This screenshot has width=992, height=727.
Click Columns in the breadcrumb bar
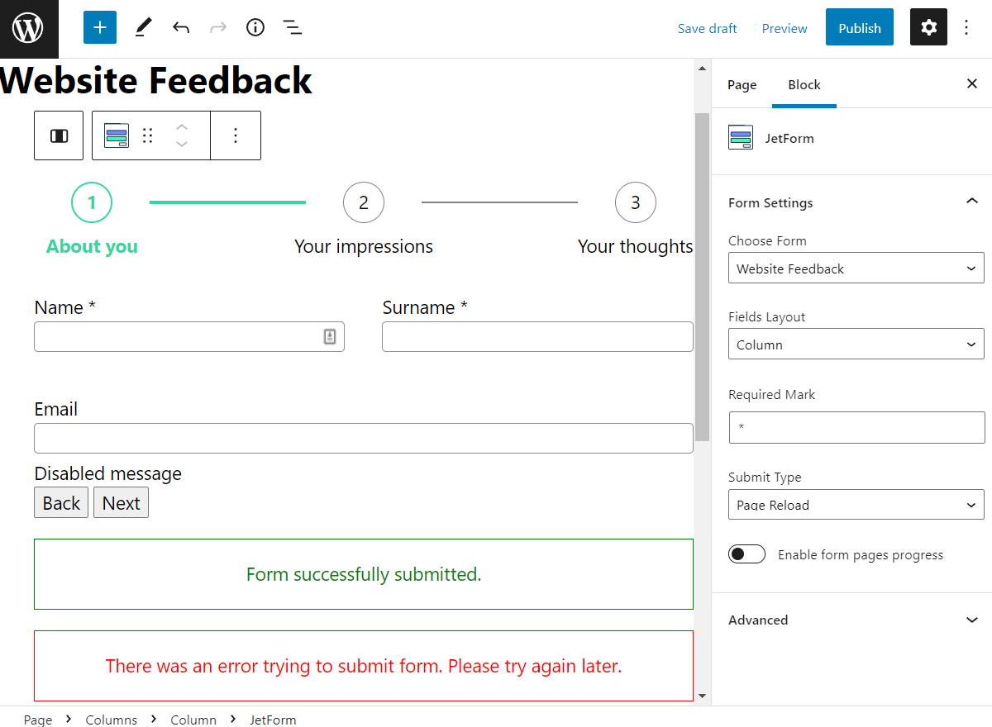112,720
